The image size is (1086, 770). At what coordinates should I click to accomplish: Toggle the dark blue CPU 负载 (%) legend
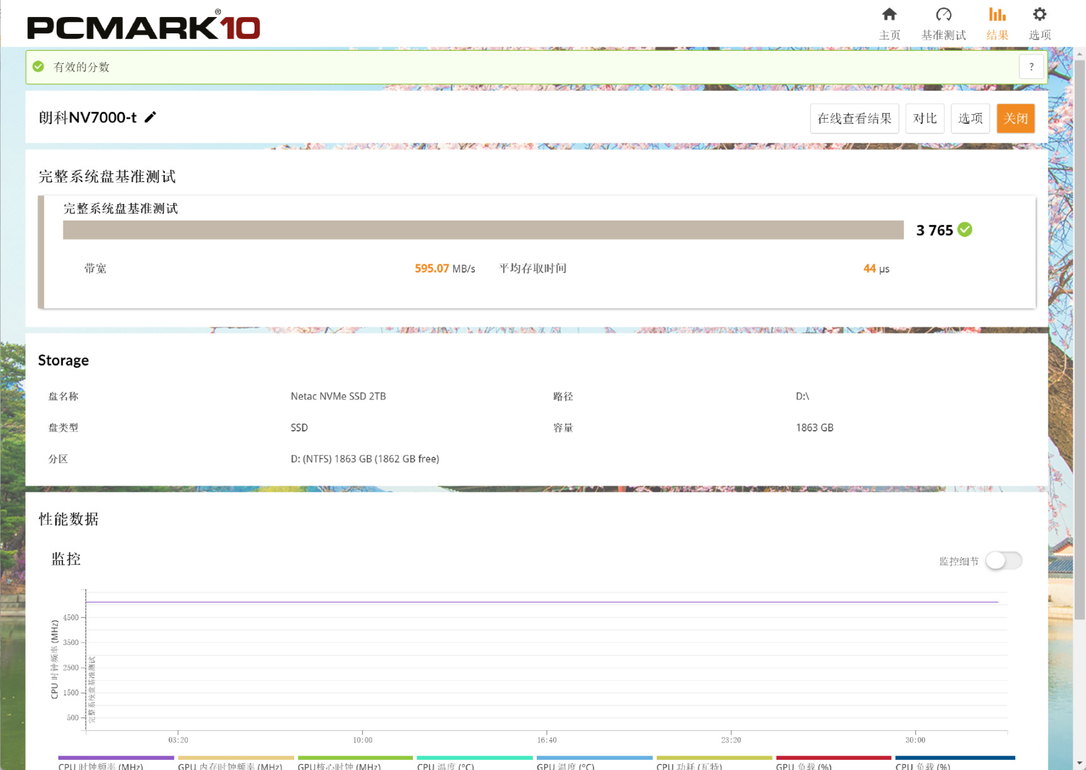(x=955, y=762)
